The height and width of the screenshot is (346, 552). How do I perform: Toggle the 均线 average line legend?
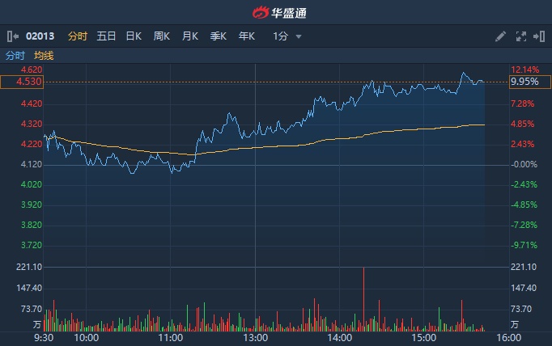coord(44,56)
